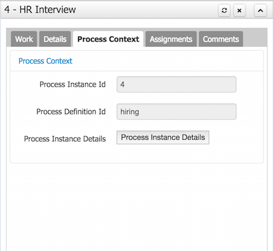273x251 pixels.
Task: Click empty tab strip right of Comments
Action: 255,39
